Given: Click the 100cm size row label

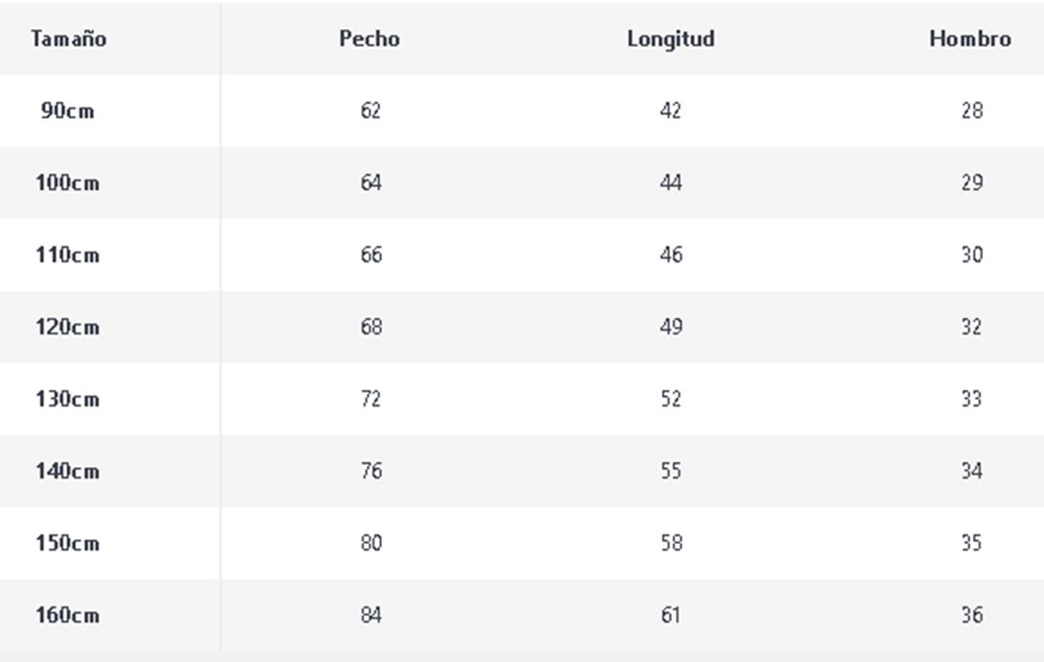Looking at the screenshot, I should tap(67, 182).
